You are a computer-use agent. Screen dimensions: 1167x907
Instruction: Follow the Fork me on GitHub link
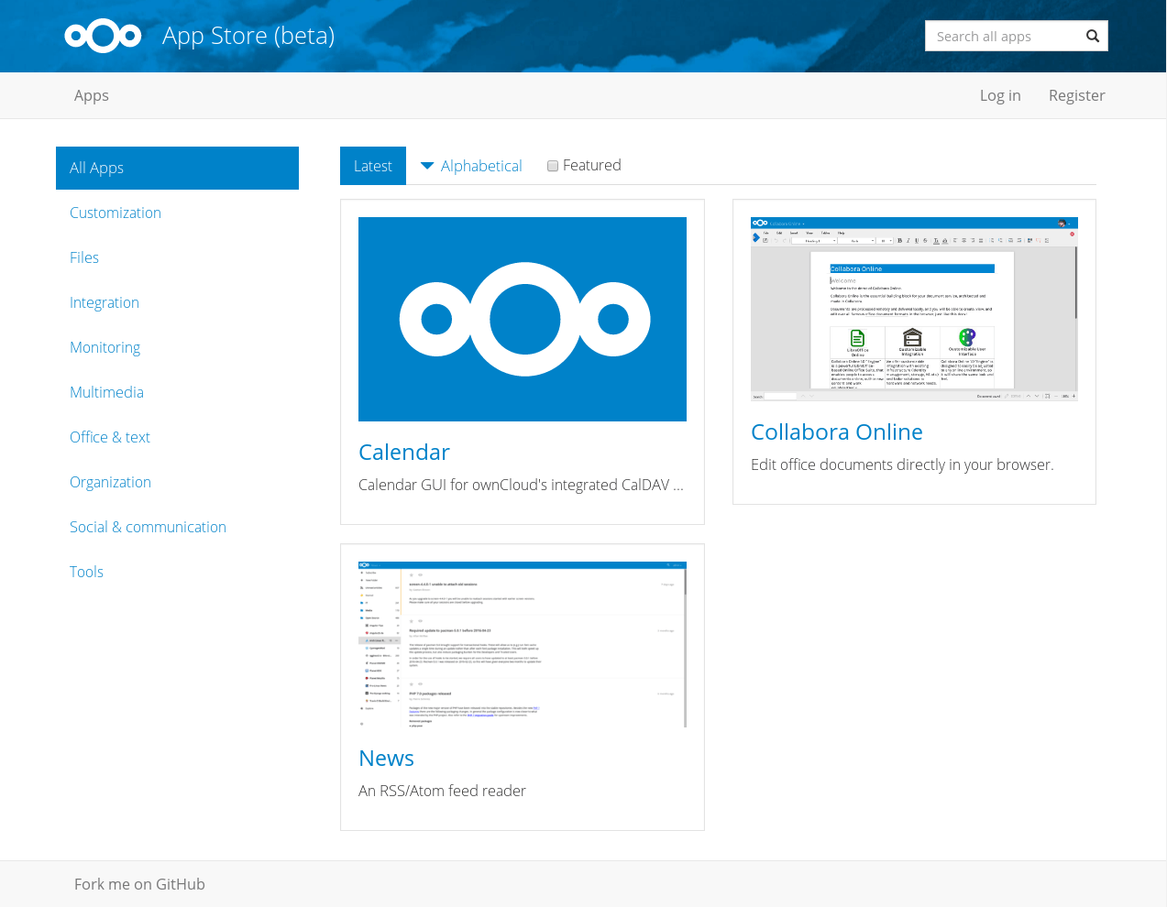[x=139, y=883]
